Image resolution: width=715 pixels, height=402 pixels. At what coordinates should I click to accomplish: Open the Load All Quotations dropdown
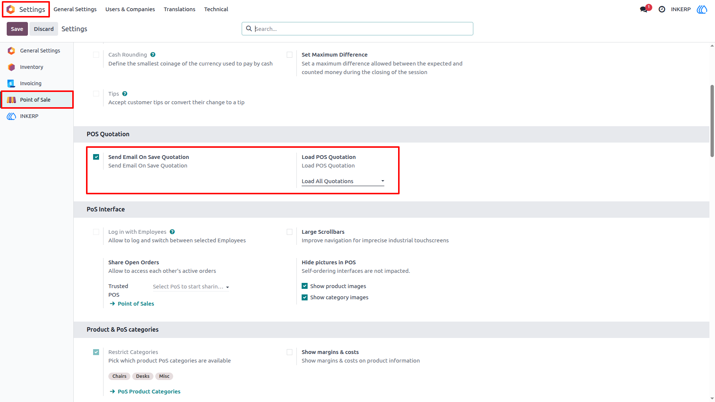point(343,181)
